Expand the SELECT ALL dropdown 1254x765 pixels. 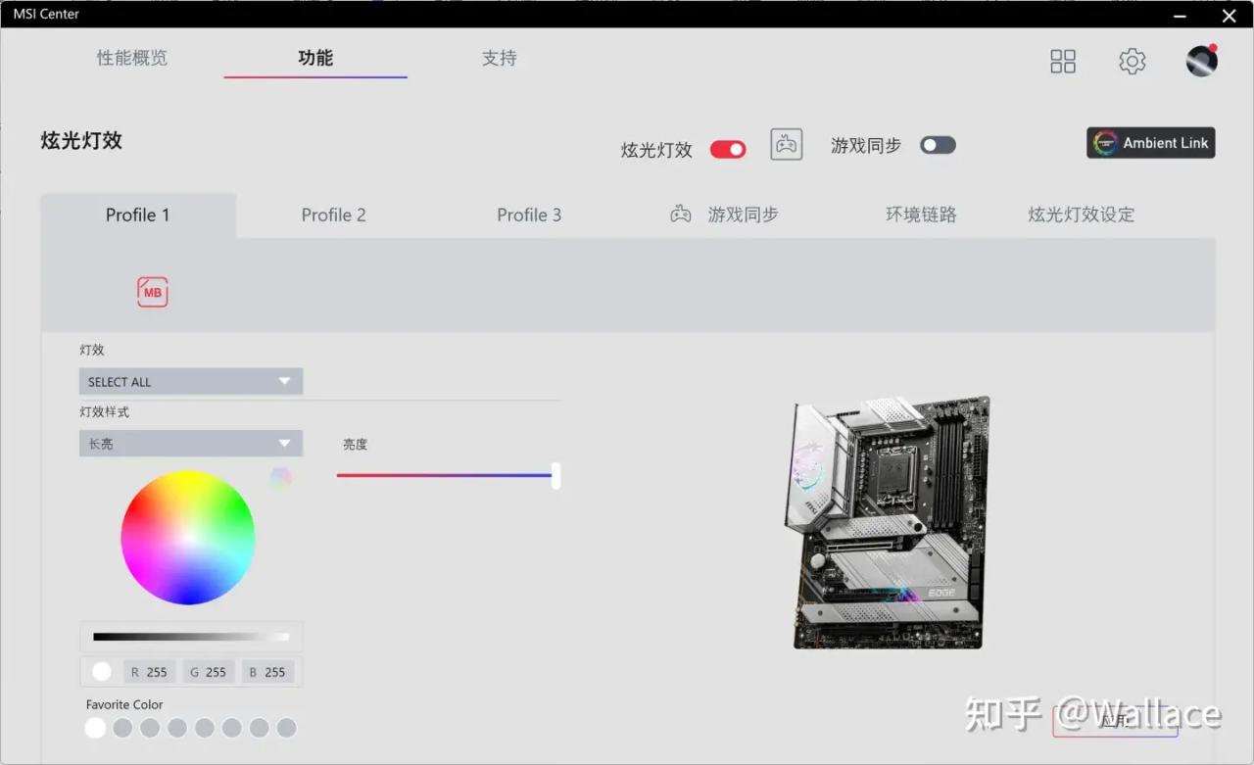tap(191, 381)
